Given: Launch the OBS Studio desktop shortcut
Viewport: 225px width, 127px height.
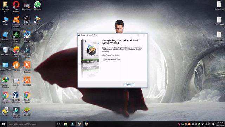Looking at the screenshot, I should (x=27, y=21).
